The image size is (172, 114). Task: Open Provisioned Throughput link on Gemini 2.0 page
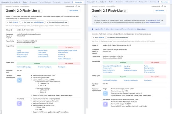click(24, 67)
